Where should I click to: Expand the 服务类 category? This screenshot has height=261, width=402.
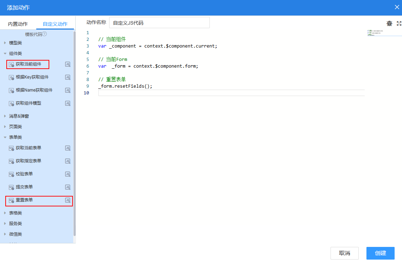[5, 224]
